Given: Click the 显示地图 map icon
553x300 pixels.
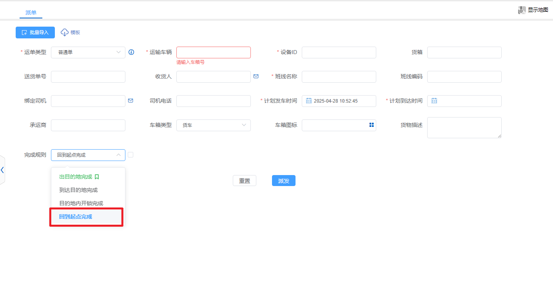Looking at the screenshot, I should (x=522, y=10).
